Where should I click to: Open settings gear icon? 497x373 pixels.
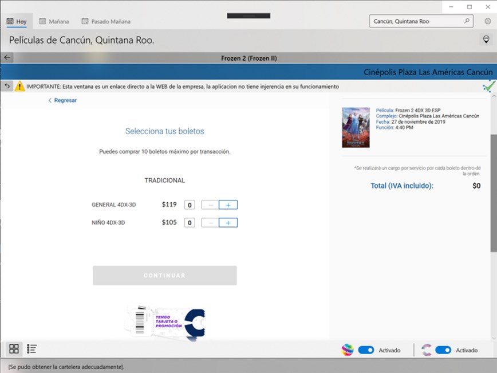487,21
